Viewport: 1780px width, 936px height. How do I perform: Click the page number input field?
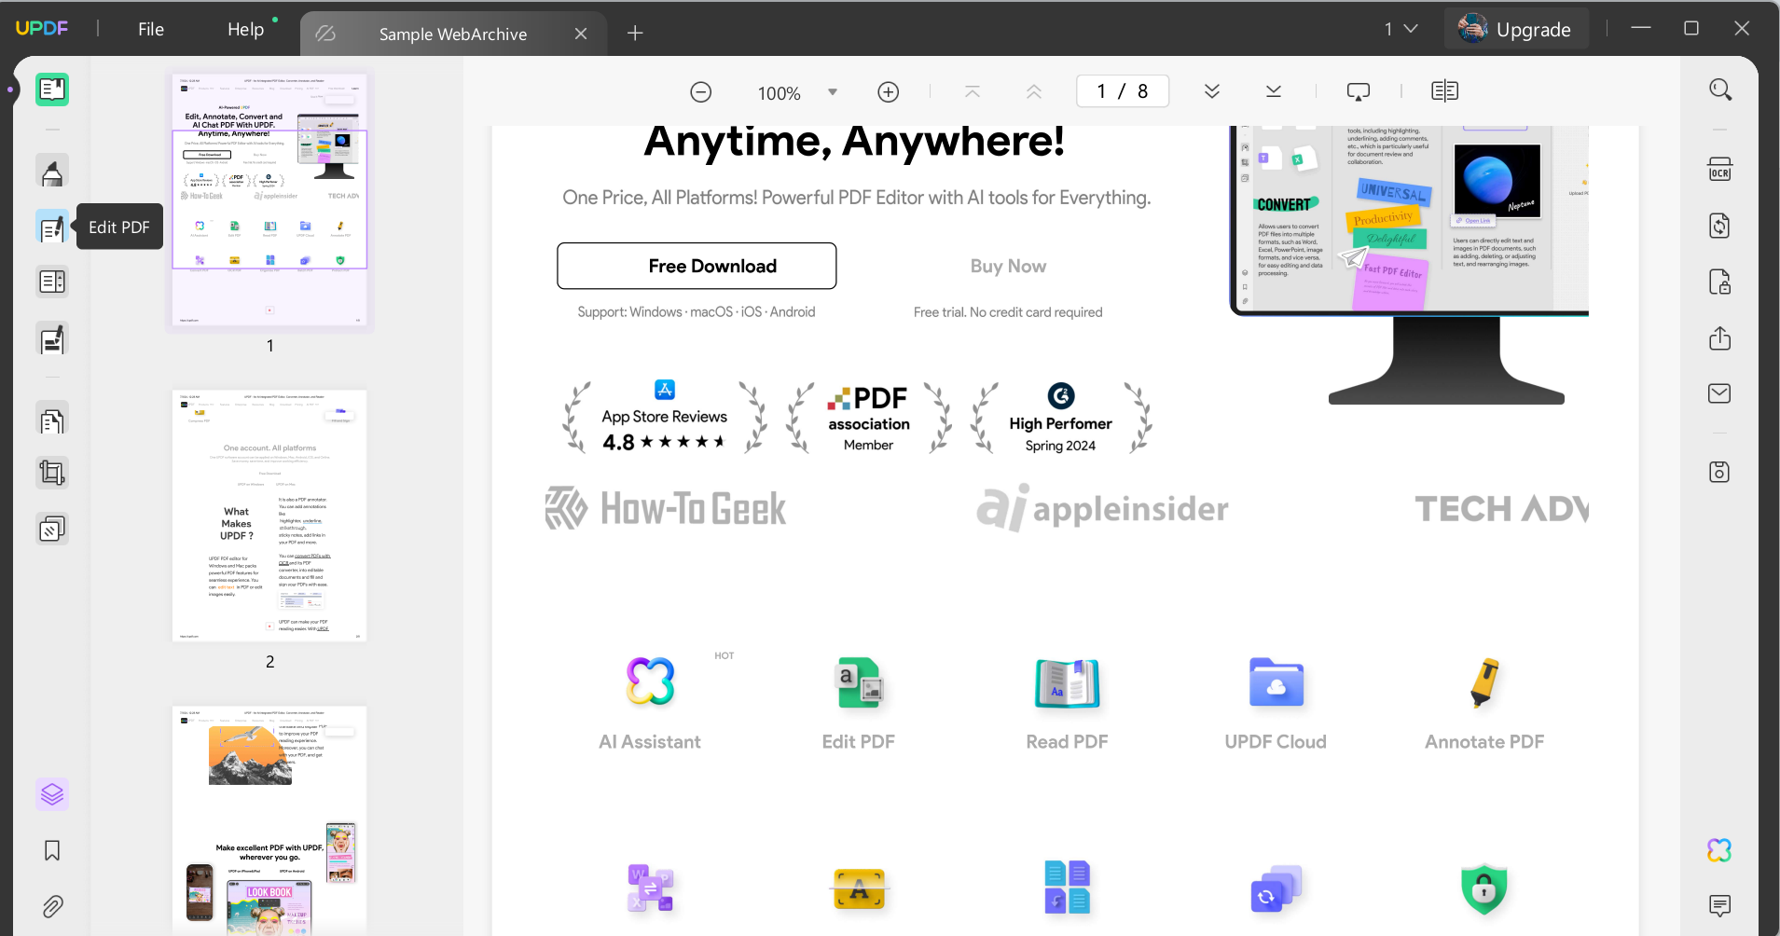[x=1123, y=91]
